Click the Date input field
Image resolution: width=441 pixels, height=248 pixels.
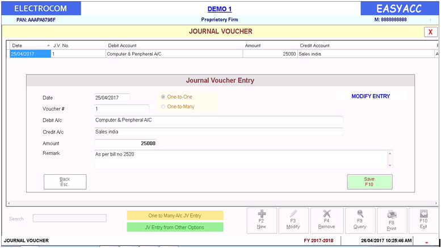click(112, 98)
